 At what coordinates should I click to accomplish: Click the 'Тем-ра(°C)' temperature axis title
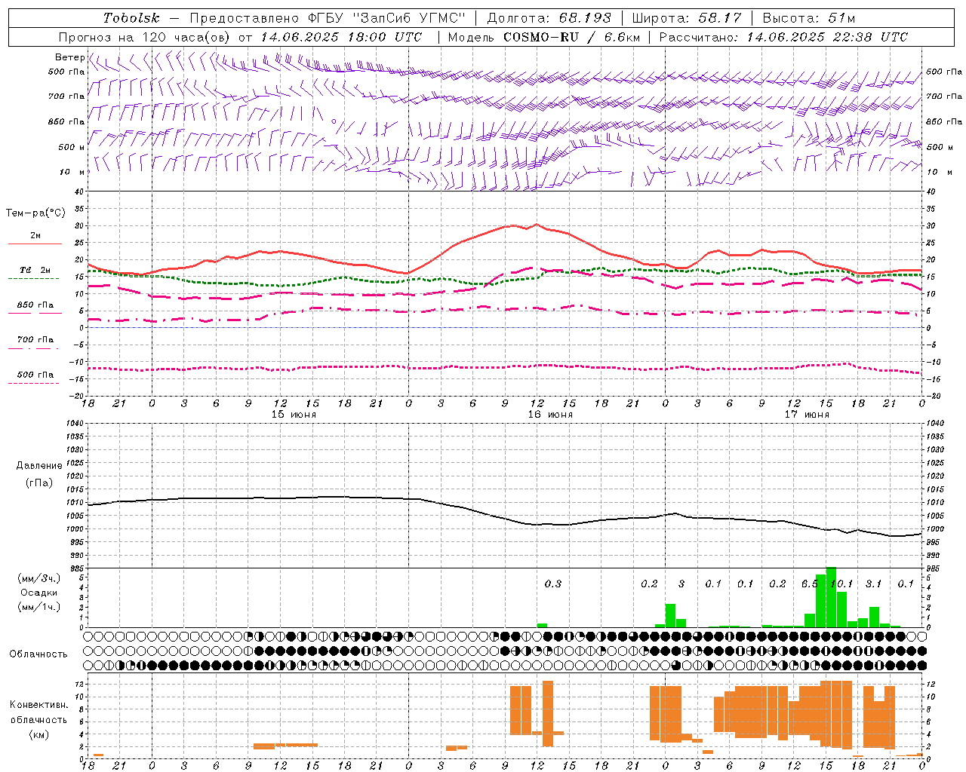point(35,213)
